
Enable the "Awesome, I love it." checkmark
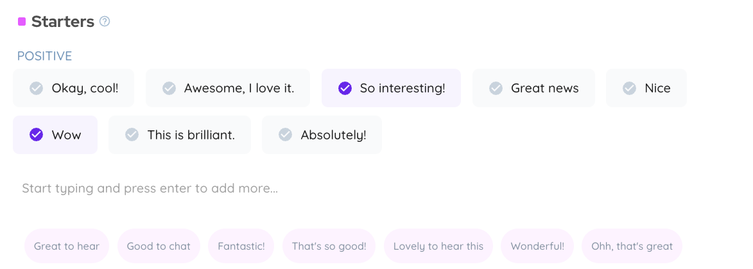pyautogui.click(x=169, y=88)
